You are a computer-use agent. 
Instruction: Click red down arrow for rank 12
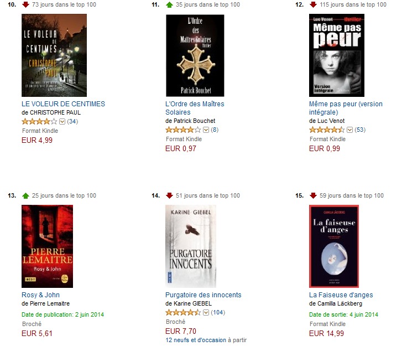click(313, 4)
